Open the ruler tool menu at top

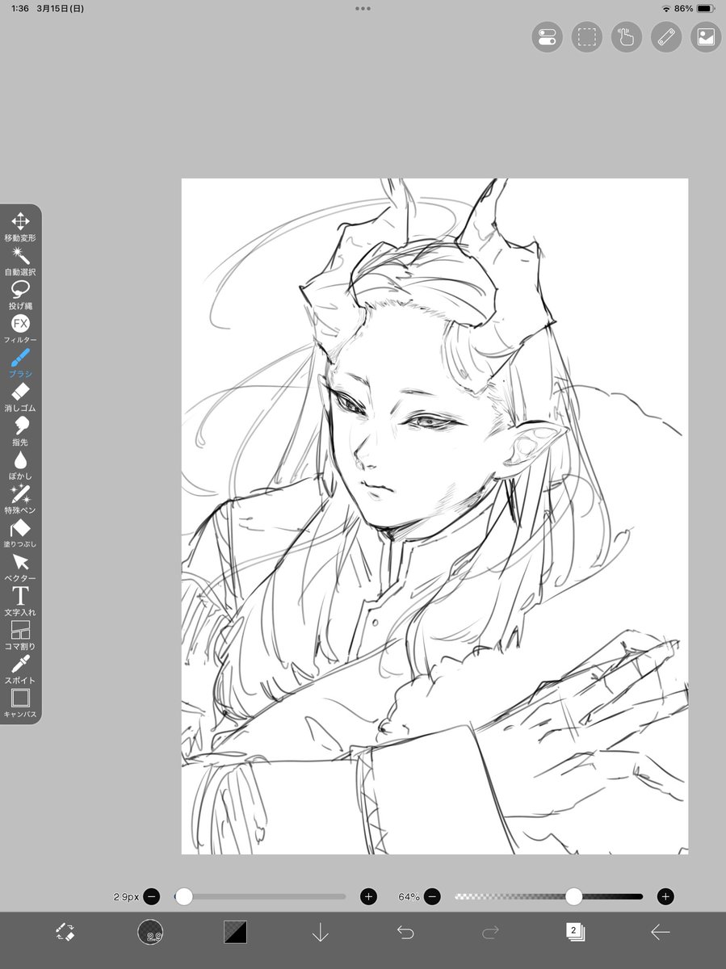click(666, 37)
